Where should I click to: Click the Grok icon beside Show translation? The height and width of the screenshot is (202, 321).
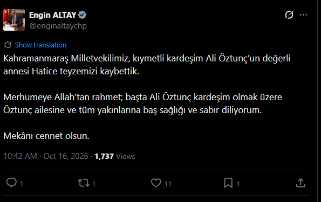pos(8,45)
